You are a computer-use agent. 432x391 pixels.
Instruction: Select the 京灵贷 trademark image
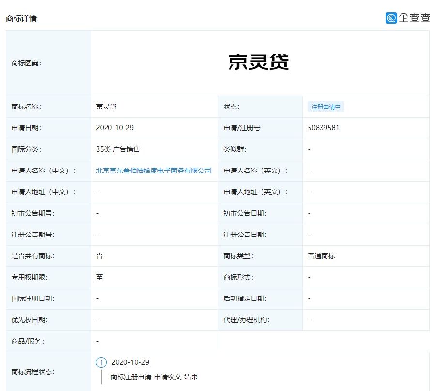coord(260,62)
